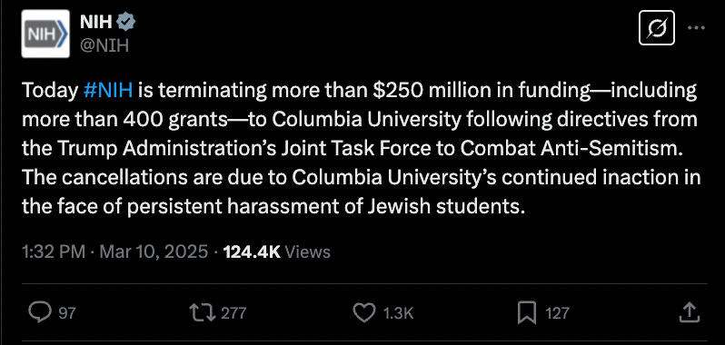Click the Mar 10, 2025 date
This screenshot has height=345, width=725.
tap(154, 251)
